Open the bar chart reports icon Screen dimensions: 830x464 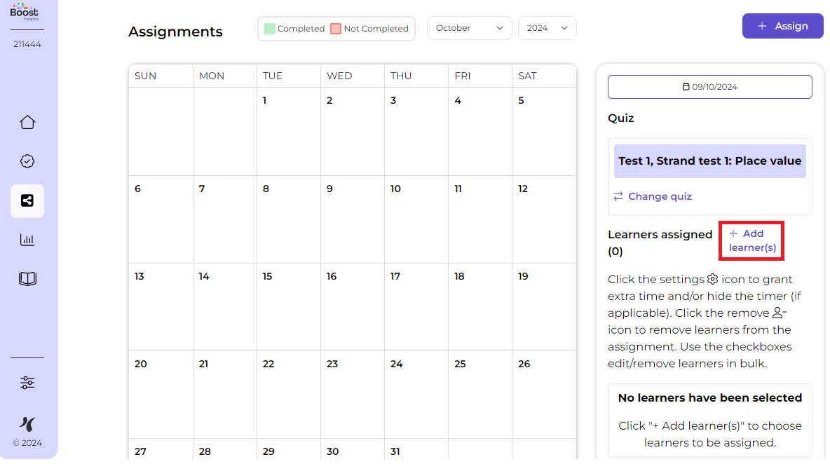click(x=27, y=240)
